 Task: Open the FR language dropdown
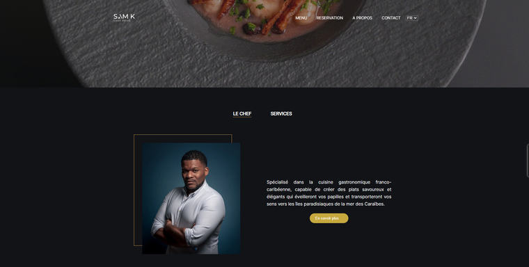pos(411,18)
